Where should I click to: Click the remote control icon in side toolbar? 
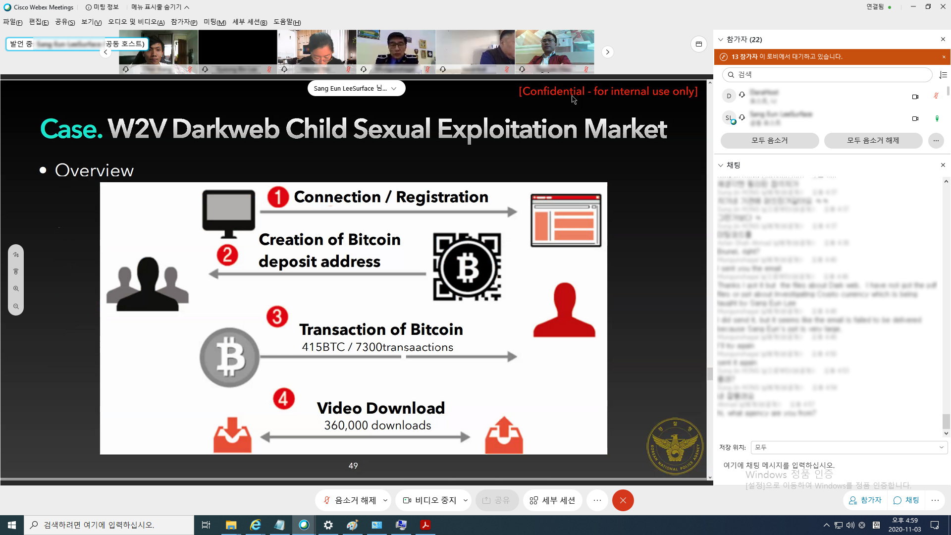[16, 271]
